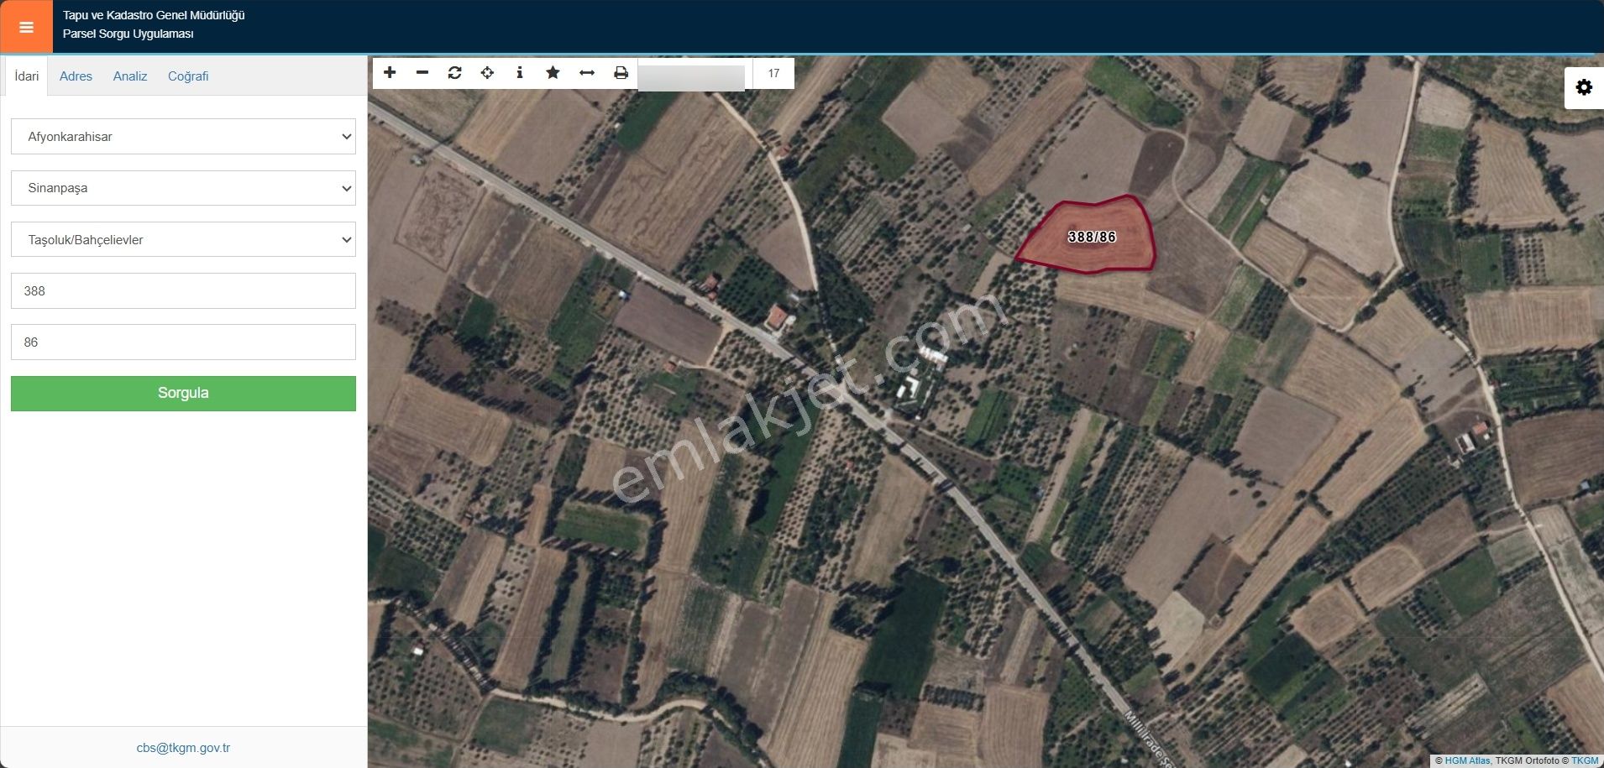Open the parcel info tool

[x=521, y=73]
